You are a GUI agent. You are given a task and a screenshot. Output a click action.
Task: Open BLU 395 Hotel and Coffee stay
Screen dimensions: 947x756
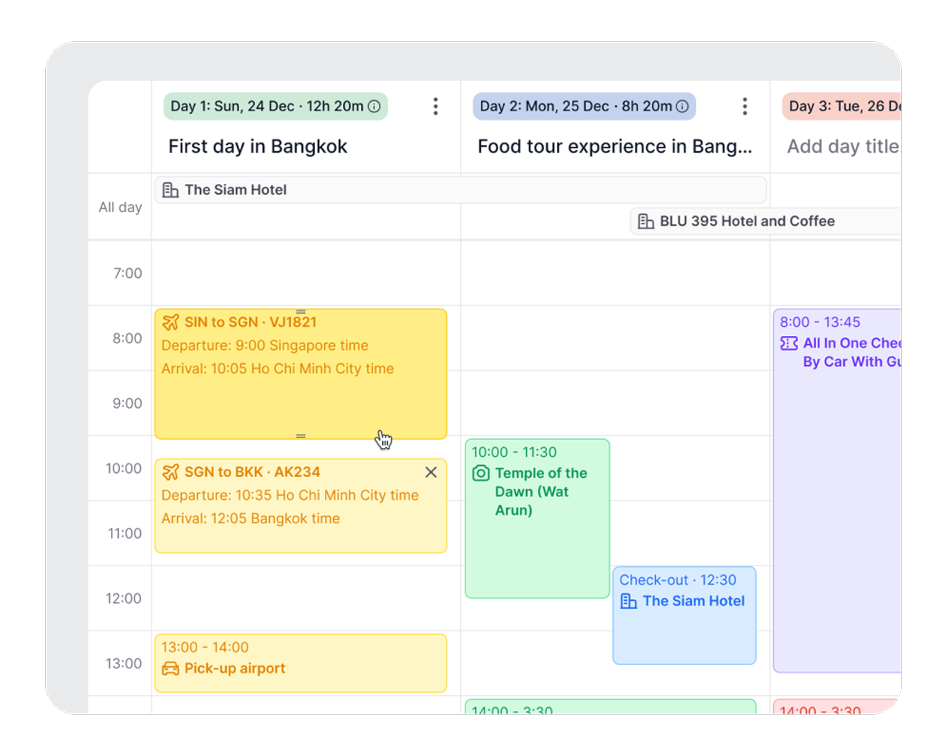click(765, 221)
